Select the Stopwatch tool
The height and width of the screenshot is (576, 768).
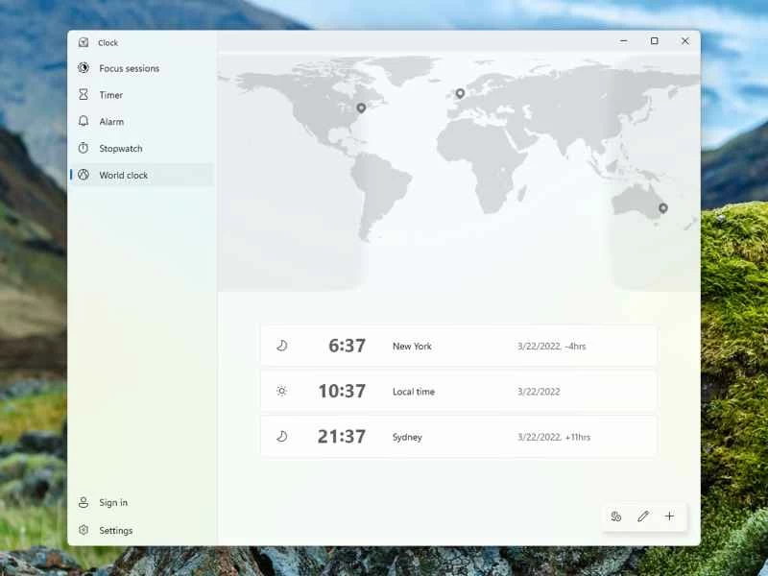tap(122, 148)
